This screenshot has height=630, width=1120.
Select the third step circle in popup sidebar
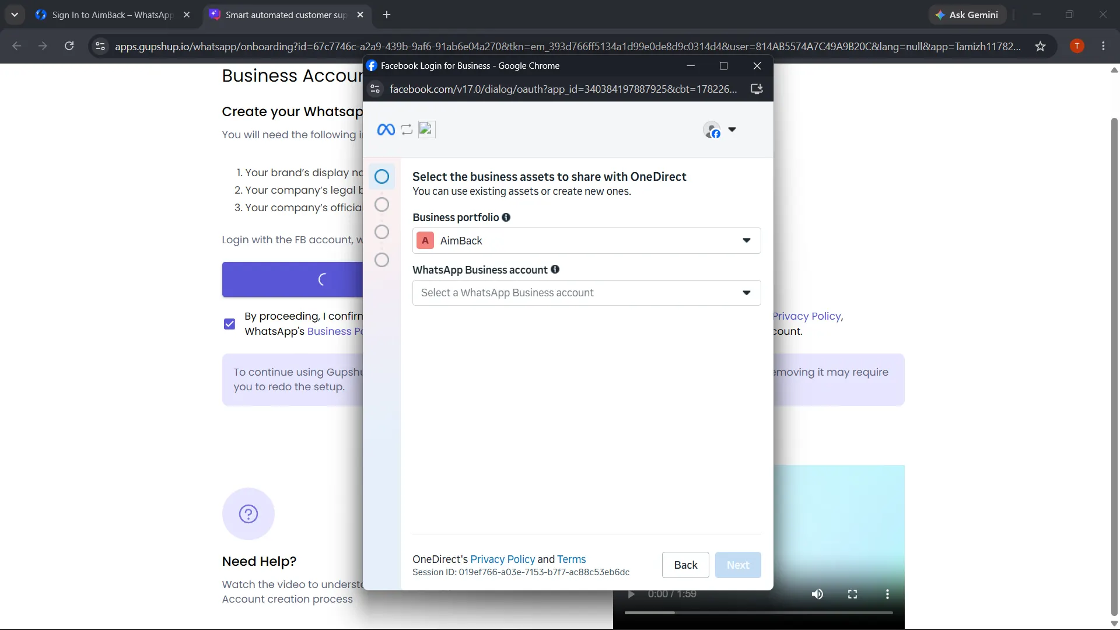click(x=381, y=232)
